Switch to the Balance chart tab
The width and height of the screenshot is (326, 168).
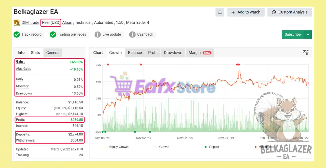click(135, 53)
